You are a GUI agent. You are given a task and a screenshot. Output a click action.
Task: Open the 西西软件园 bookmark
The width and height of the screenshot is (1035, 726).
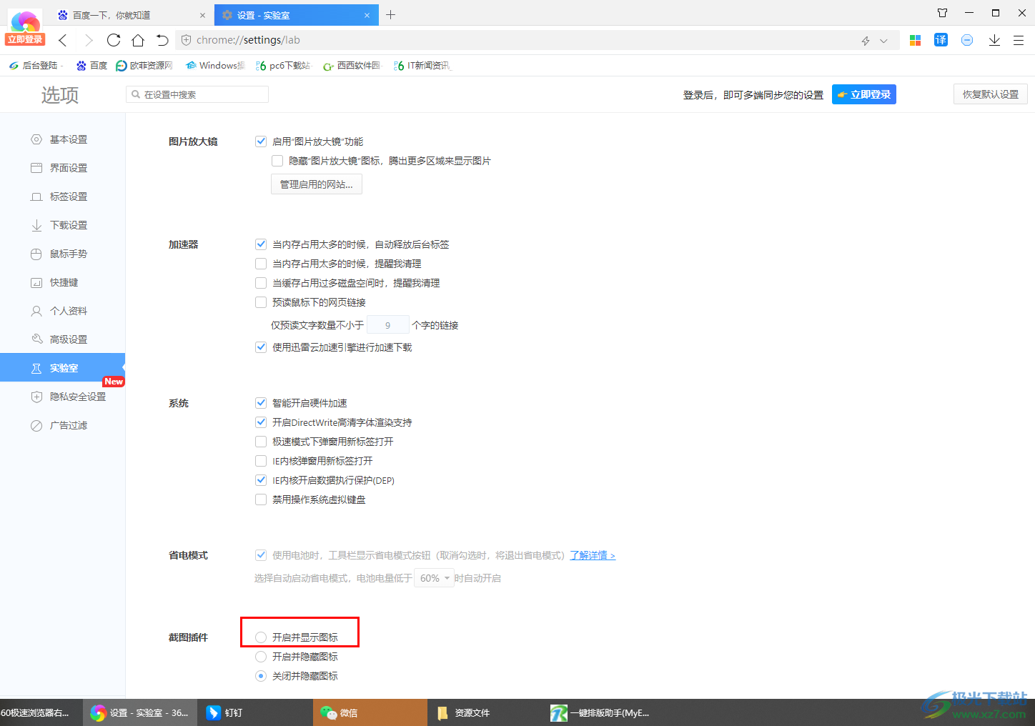point(352,66)
